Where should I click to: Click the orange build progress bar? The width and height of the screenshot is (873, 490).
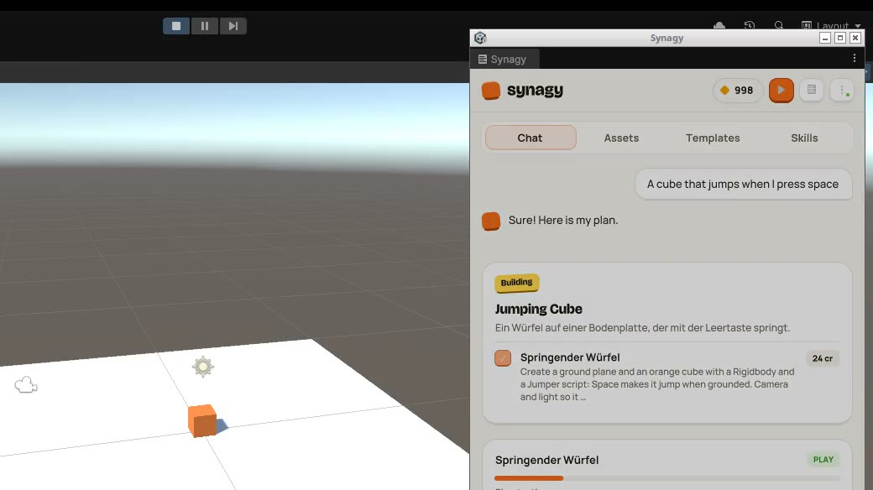pos(529,477)
